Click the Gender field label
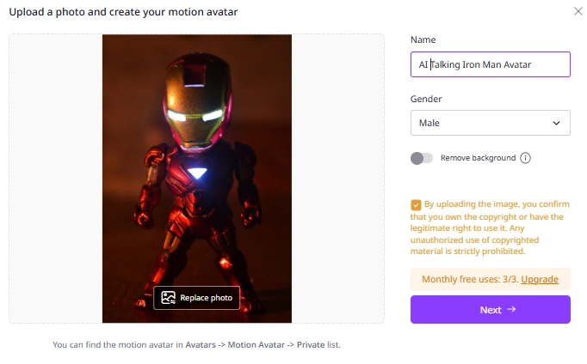Image resolution: width=587 pixels, height=364 pixels. tap(426, 99)
